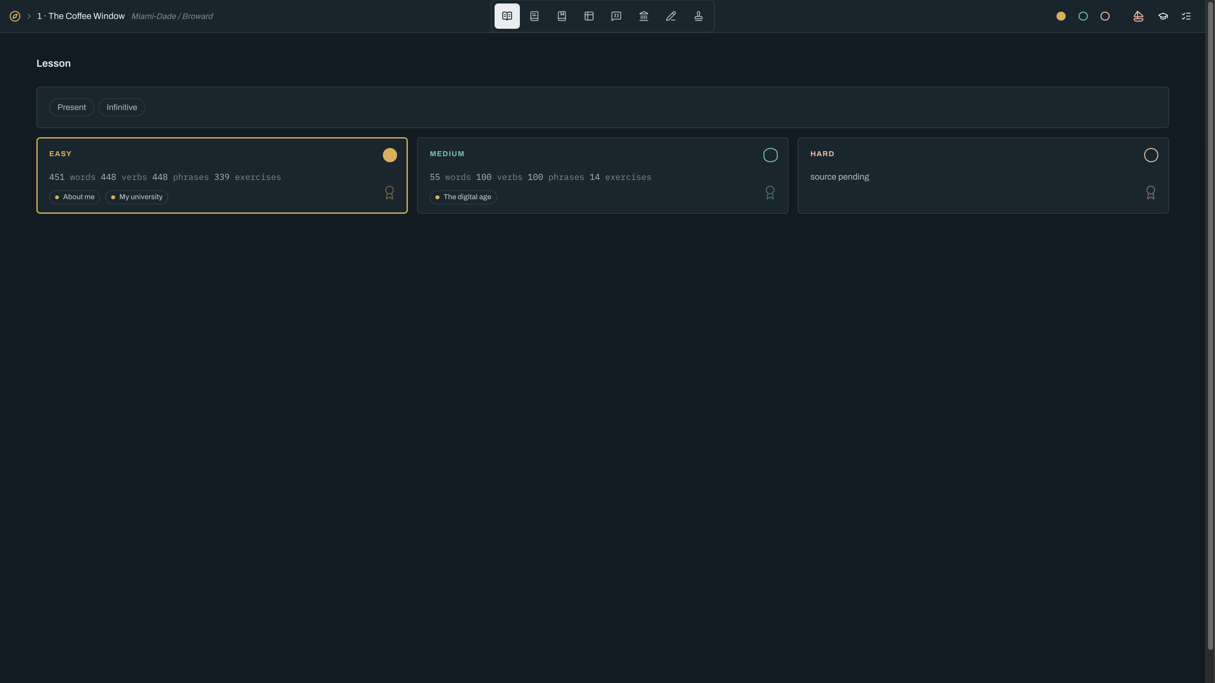The height and width of the screenshot is (683, 1215).
Task: Click the source pending text
Action: (x=839, y=177)
